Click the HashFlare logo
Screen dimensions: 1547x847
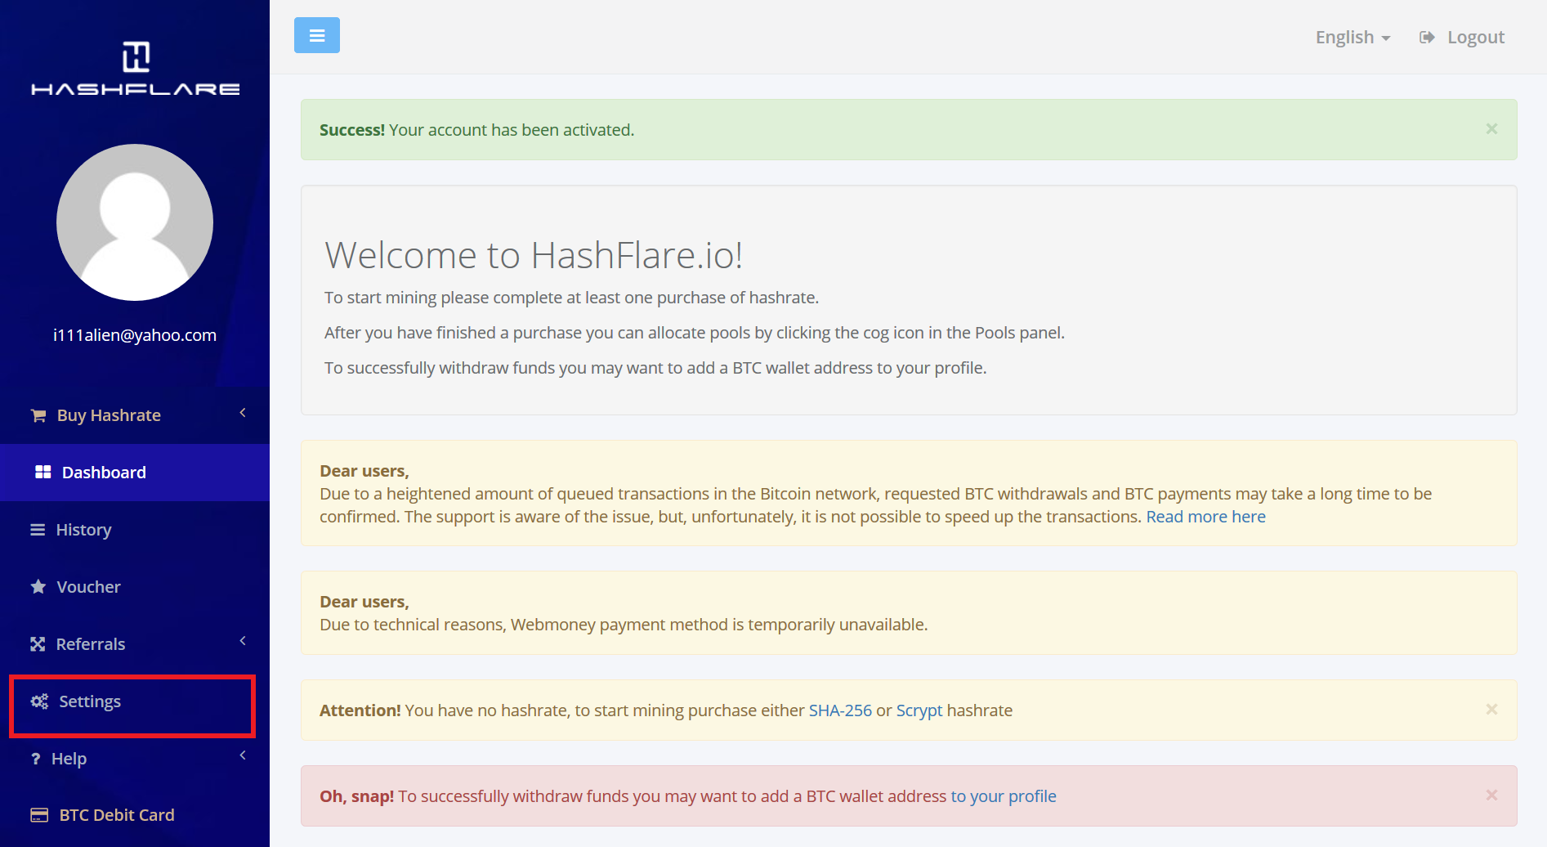(x=135, y=68)
